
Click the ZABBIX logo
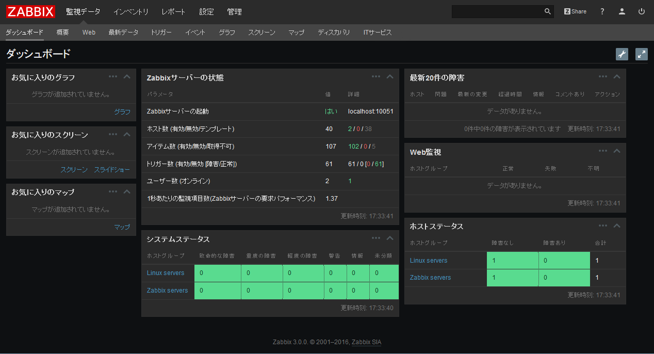click(x=30, y=11)
